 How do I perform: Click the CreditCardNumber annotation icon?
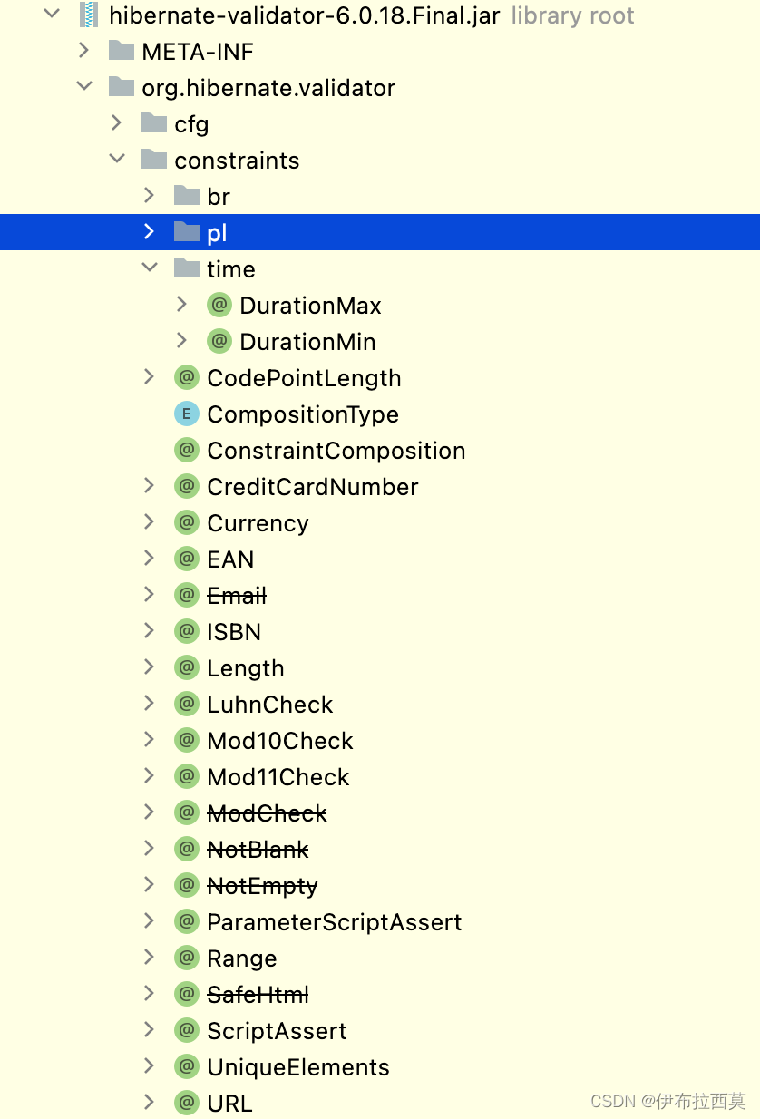tap(187, 486)
